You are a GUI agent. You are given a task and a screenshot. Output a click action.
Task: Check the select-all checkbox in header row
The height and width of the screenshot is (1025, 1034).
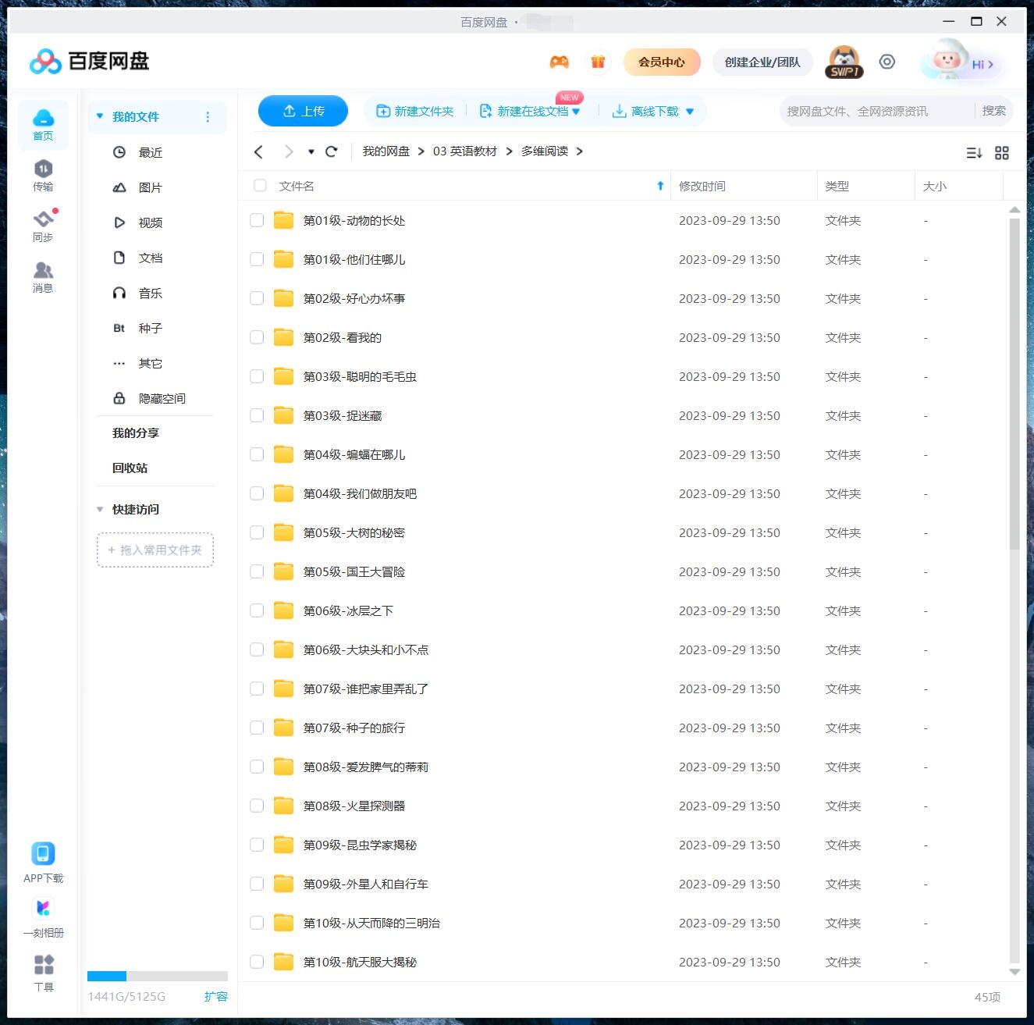260,186
